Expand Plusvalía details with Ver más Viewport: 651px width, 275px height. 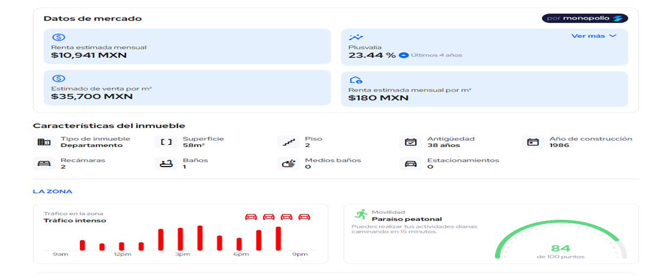click(x=594, y=36)
